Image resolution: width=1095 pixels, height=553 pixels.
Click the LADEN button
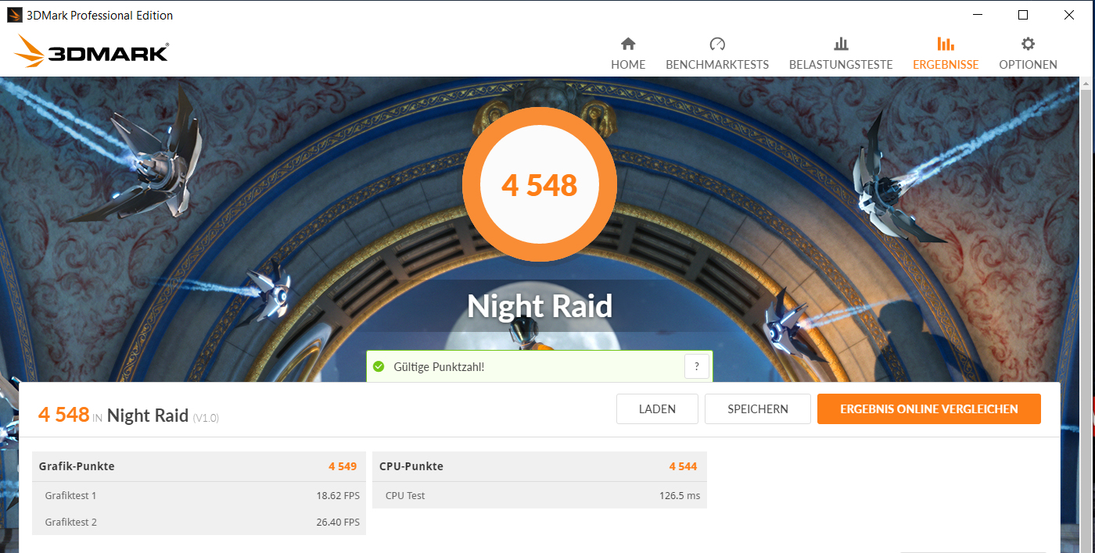(657, 409)
